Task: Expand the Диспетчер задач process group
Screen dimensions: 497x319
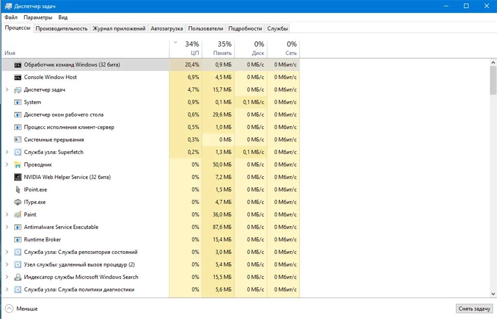Action: (x=7, y=90)
